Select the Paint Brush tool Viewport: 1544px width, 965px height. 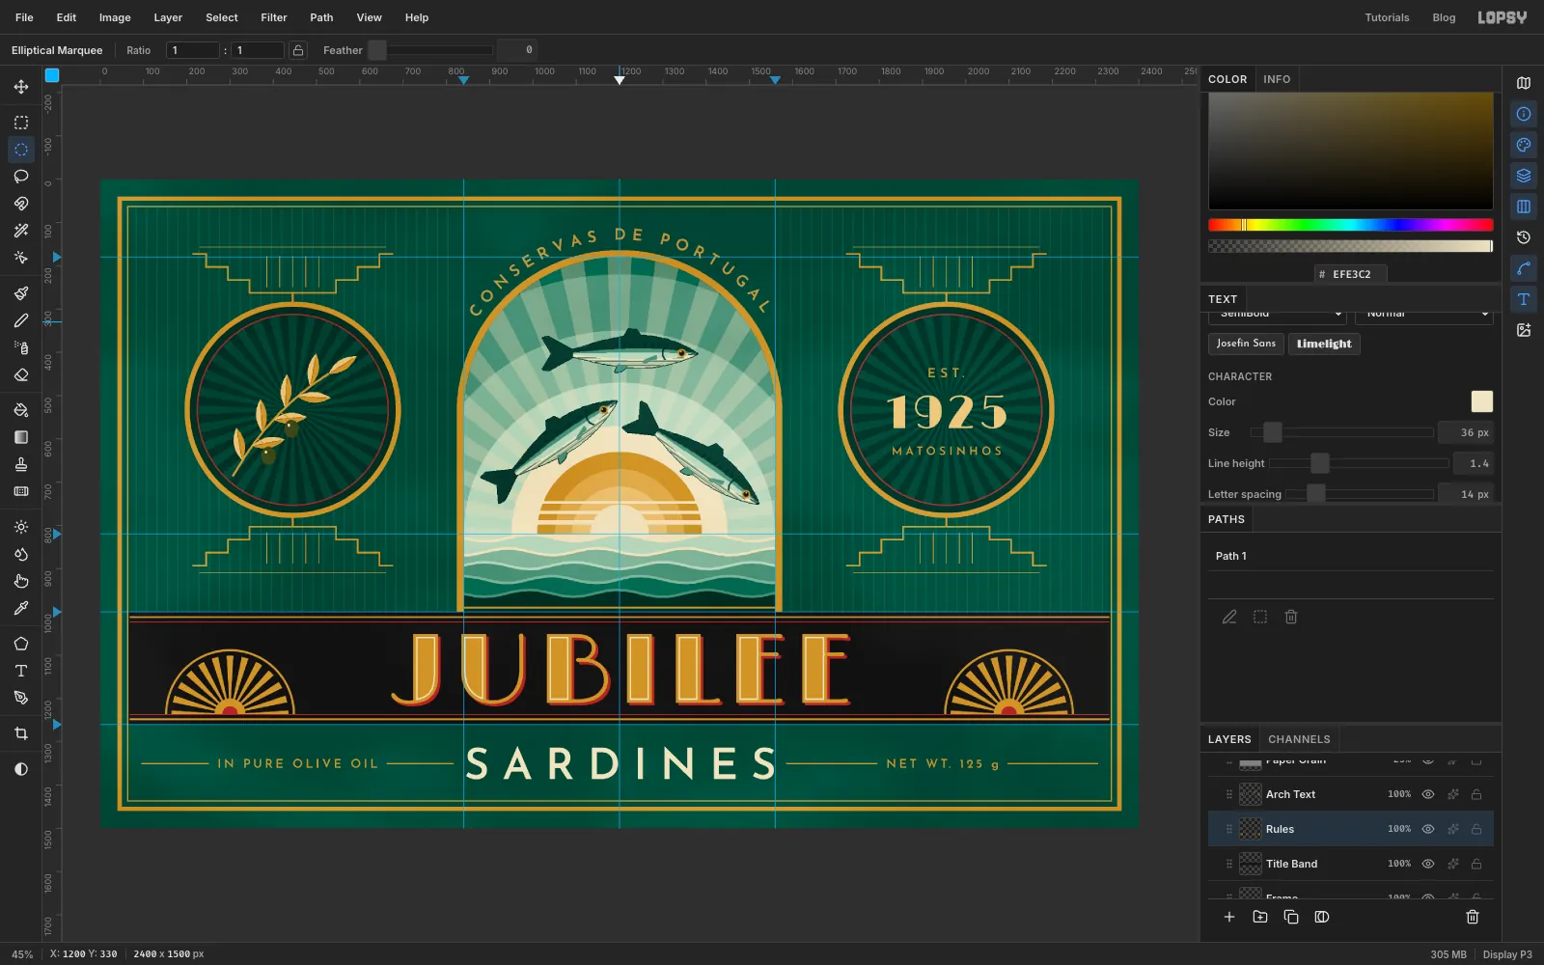tap(21, 293)
